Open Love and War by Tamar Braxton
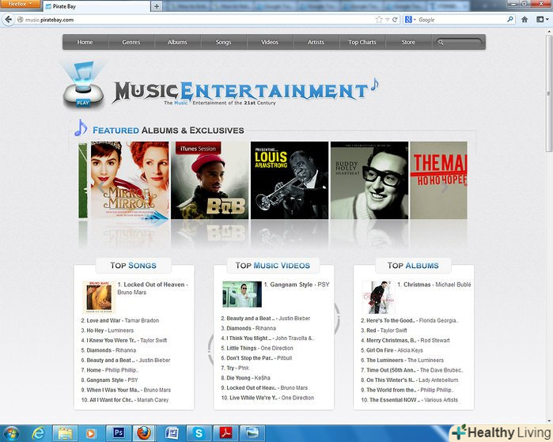The width and height of the screenshot is (553, 442). click(x=119, y=320)
